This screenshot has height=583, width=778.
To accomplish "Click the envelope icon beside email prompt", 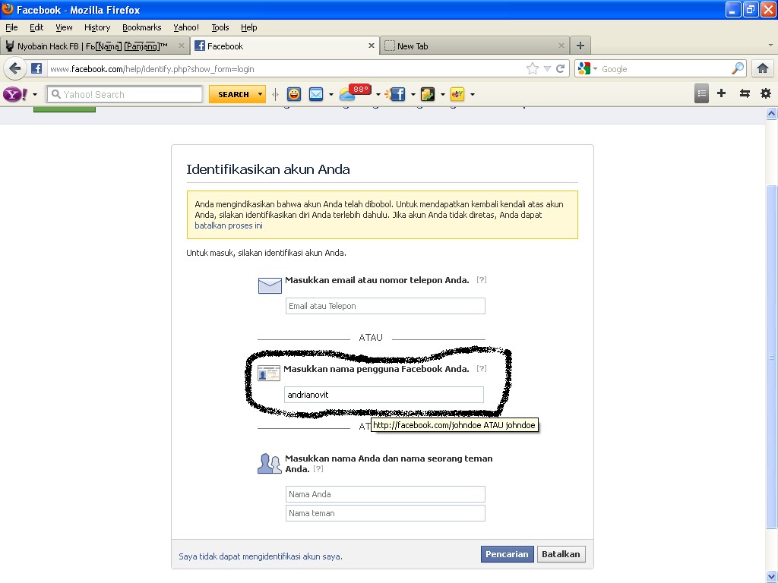I will coord(270,285).
